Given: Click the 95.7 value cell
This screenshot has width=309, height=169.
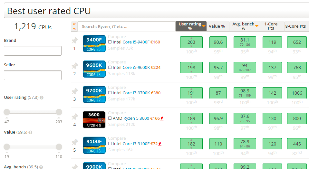Looking at the screenshot, I should click(x=218, y=67).
